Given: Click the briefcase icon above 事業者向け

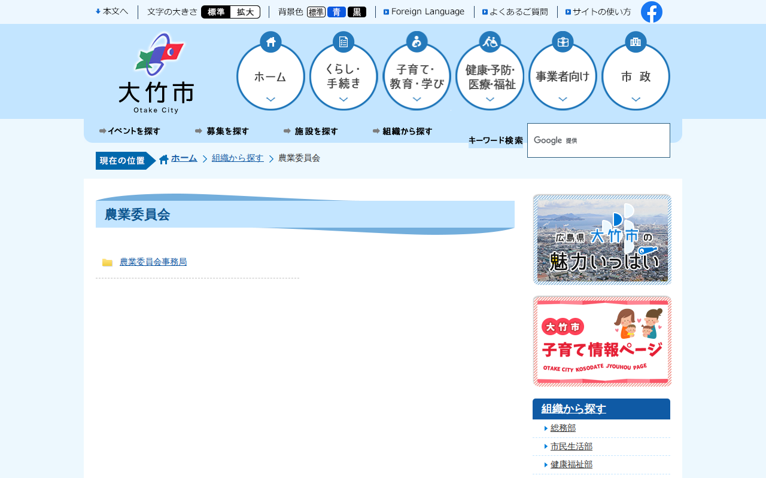Looking at the screenshot, I should pyautogui.click(x=563, y=42).
